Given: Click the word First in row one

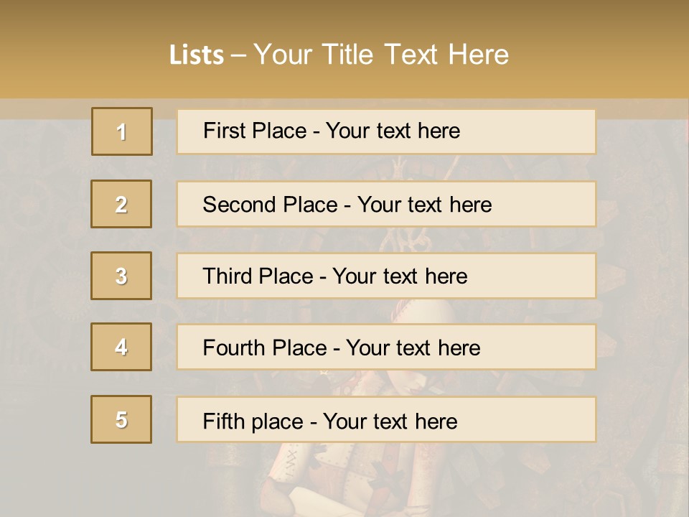Looking at the screenshot, I should pyautogui.click(x=224, y=131).
